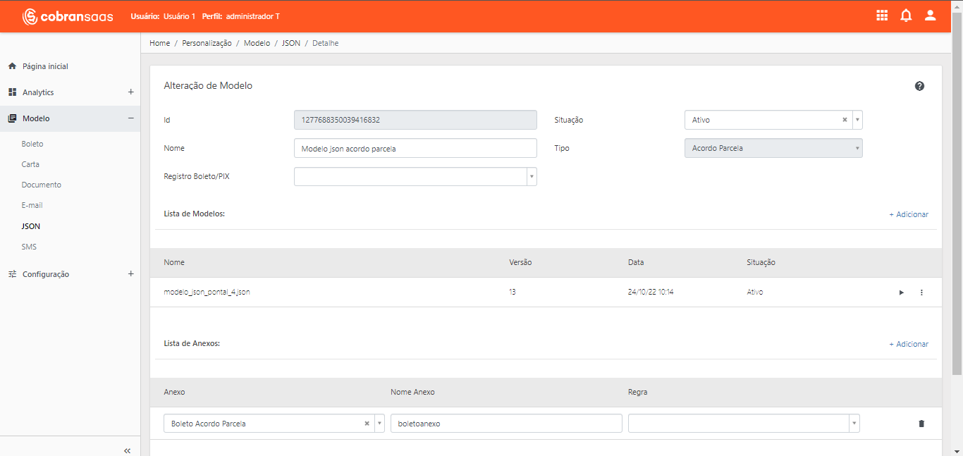The image size is (963, 456).
Task: Click Personalização in the breadcrumb
Action: coord(207,43)
